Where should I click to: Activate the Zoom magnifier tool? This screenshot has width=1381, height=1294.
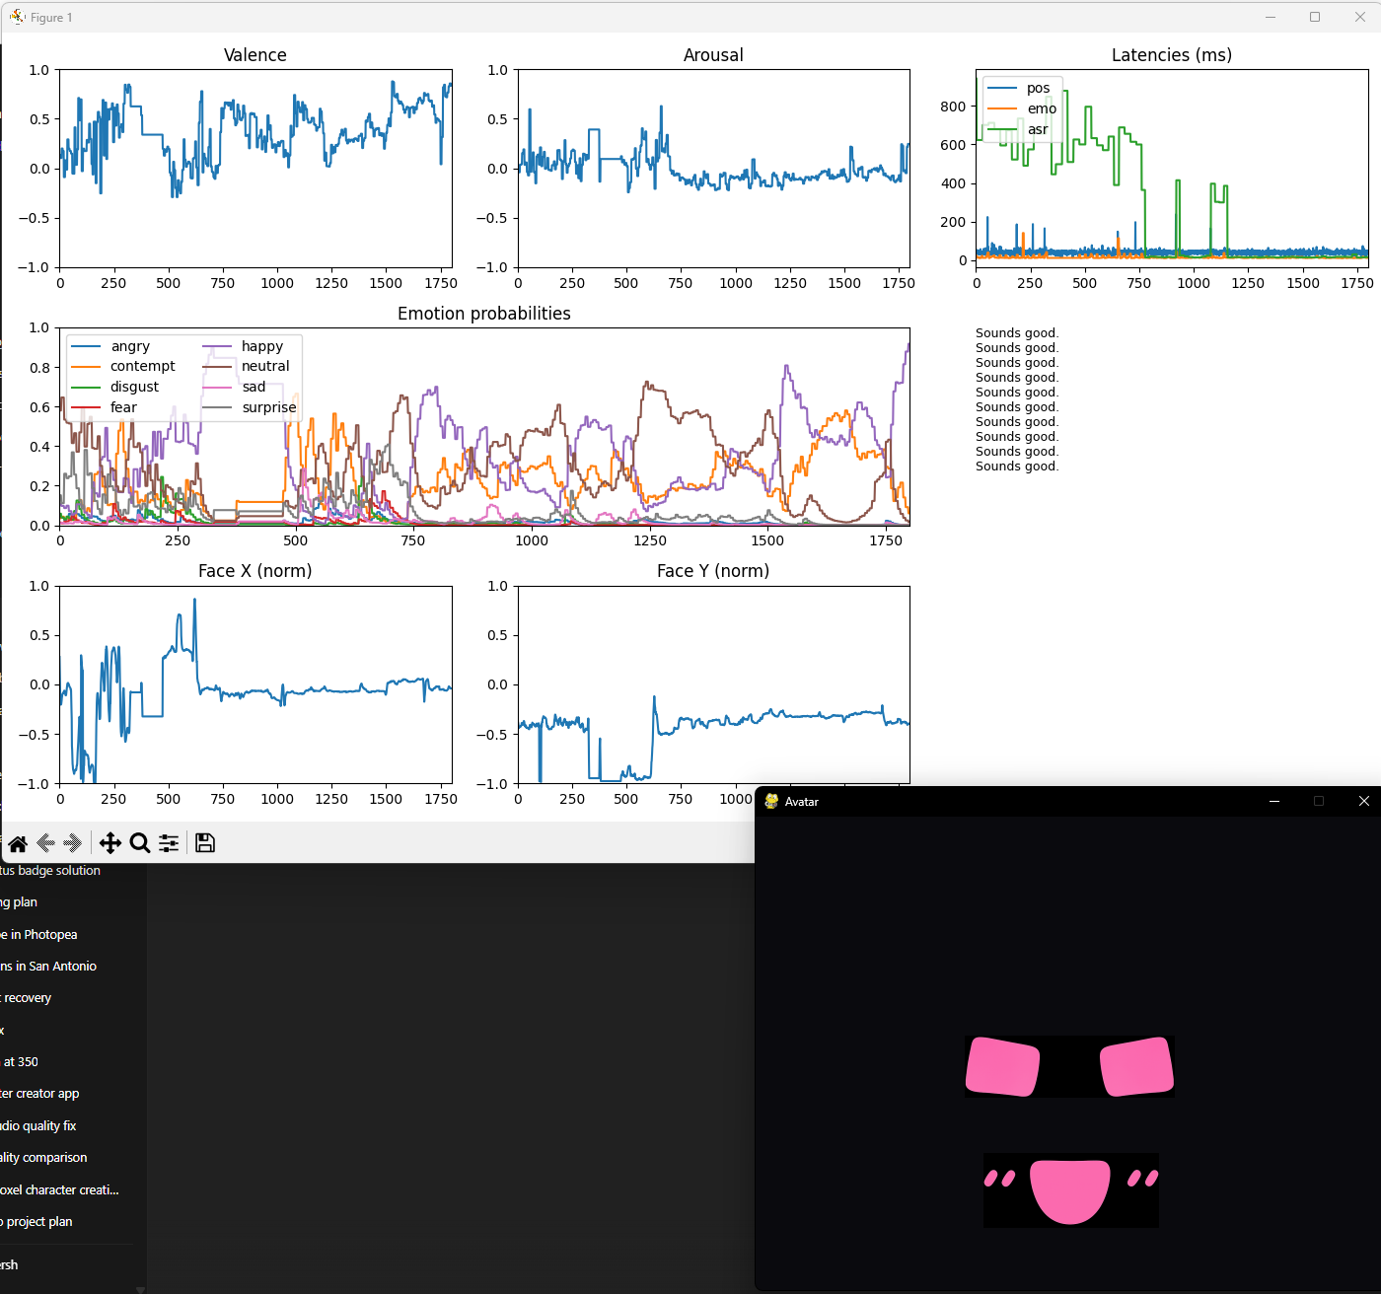pos(140,843)
